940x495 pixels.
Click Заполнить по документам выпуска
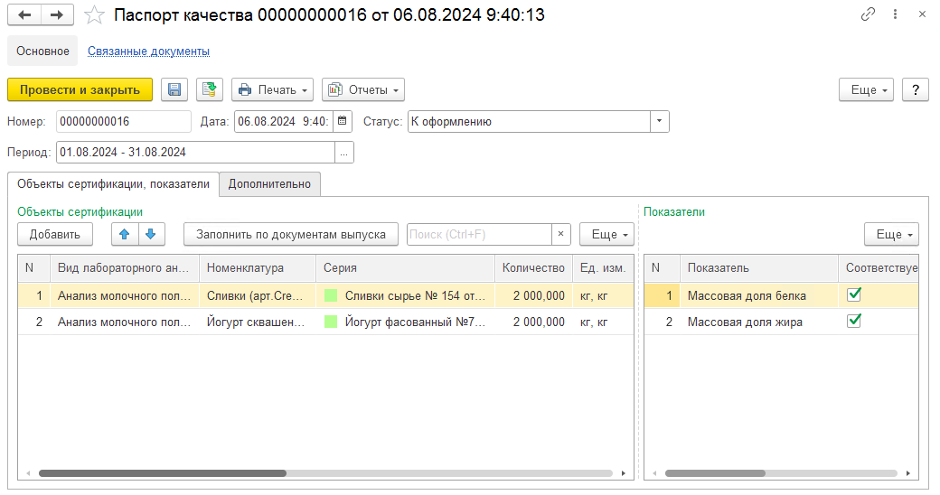tap(291, 234)
